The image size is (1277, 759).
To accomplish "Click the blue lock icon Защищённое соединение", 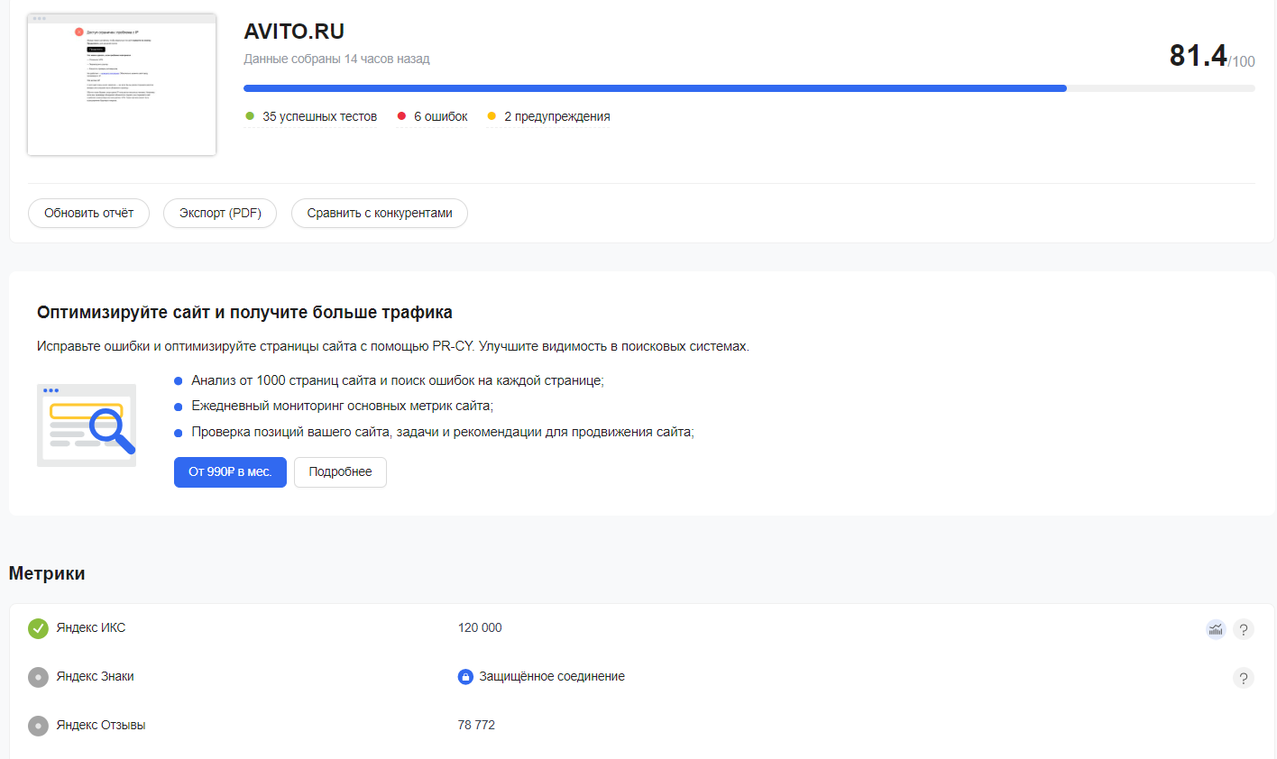I will [x=465, y=677].
